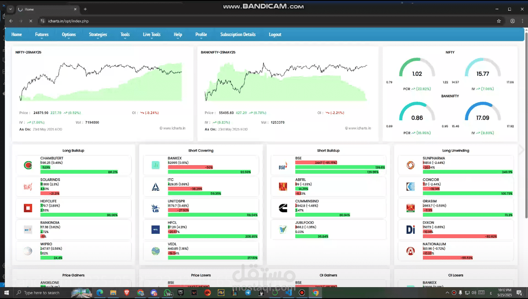528x299 pixels.
Task: Select the Home browser tab
Action: coord(47,9)
